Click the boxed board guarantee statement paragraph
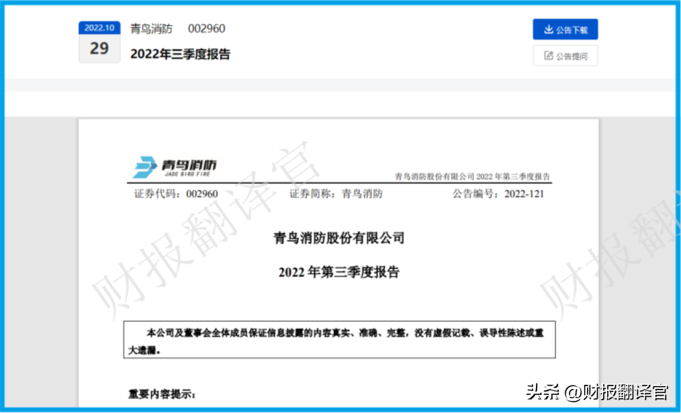 pos(340,340)
